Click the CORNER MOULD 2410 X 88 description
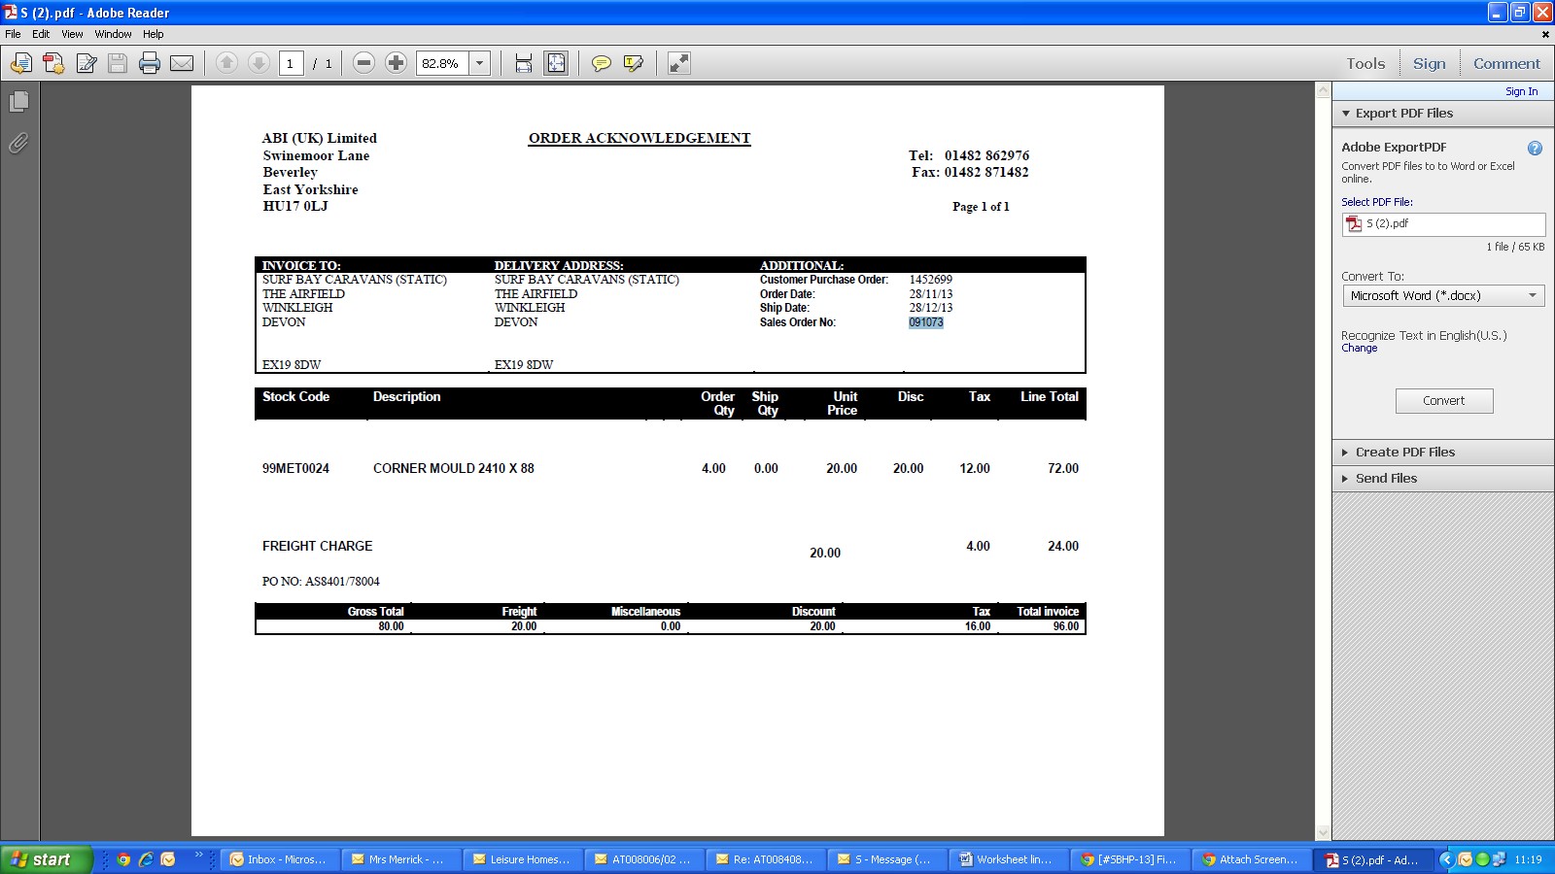Screen dimensions: 1555x874 click(454, 468)
